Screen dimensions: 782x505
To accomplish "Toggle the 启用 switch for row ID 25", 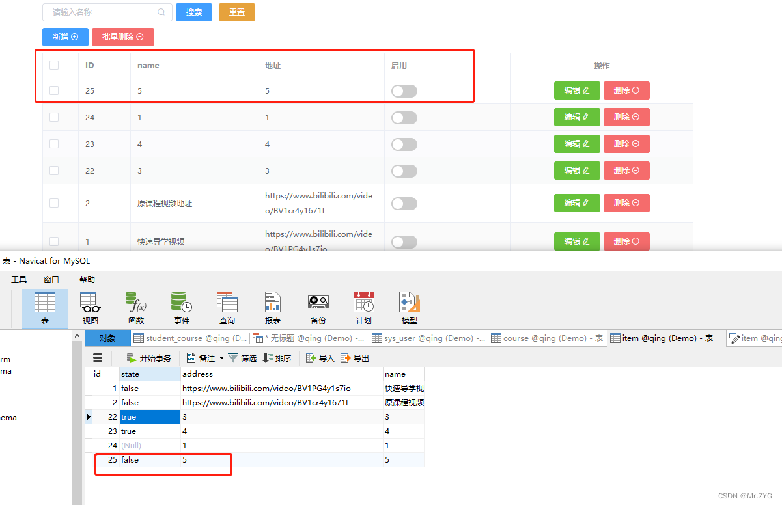I will click(x=404, y=90).
